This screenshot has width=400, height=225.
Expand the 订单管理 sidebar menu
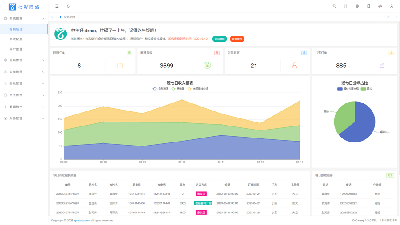[24, 72]
